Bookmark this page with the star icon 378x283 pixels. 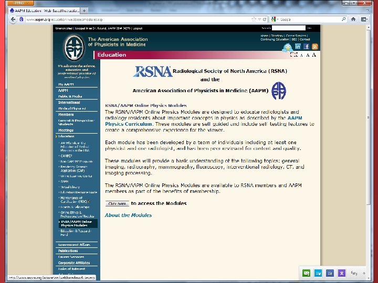coord(254,19)
